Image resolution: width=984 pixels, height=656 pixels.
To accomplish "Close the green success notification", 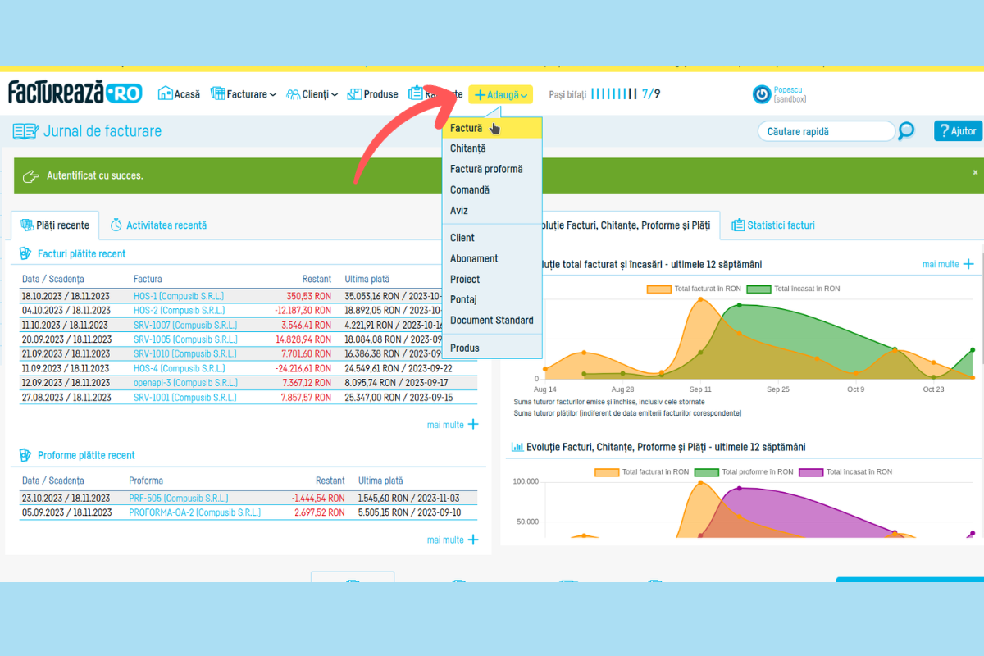I will click(975, 172).
